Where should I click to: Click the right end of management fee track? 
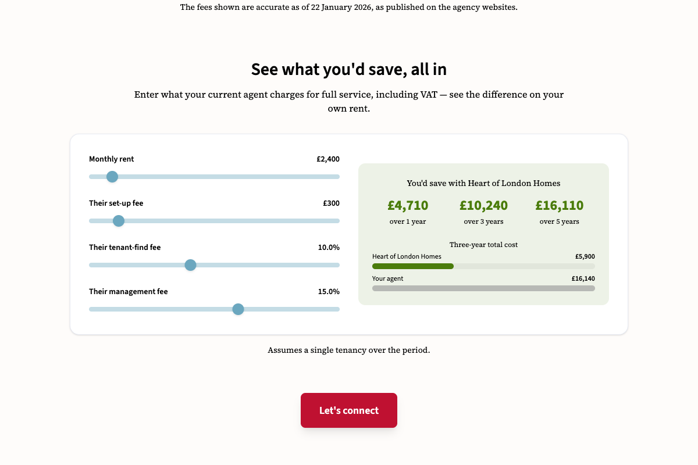[337, 309]
